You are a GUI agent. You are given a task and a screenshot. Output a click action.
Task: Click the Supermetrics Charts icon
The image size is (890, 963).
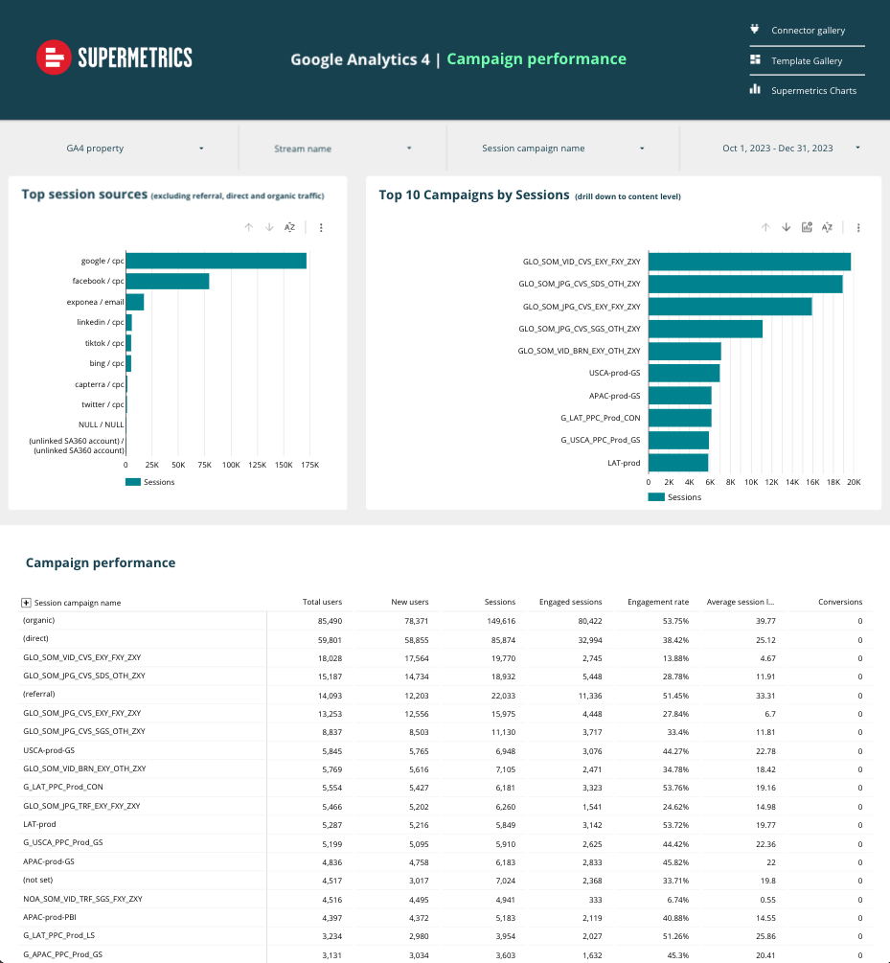pos(756,90)
